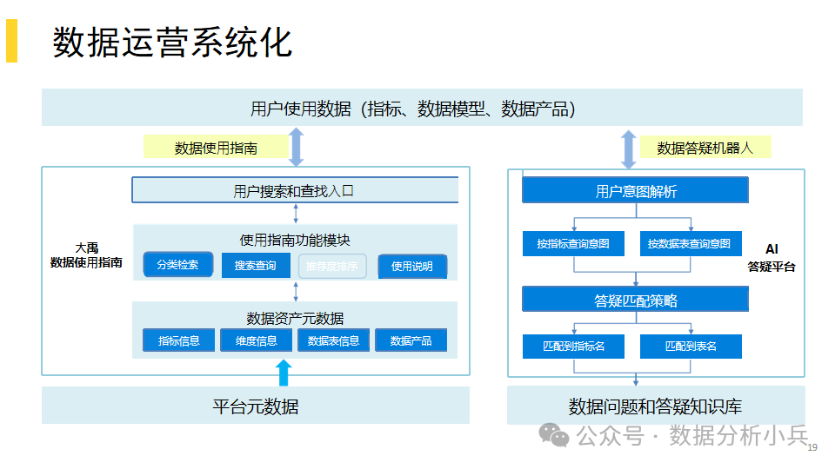Viewport: 835px width, 469px height.
Task: Click the 搜索查询 button
Action: click(256, 266)
